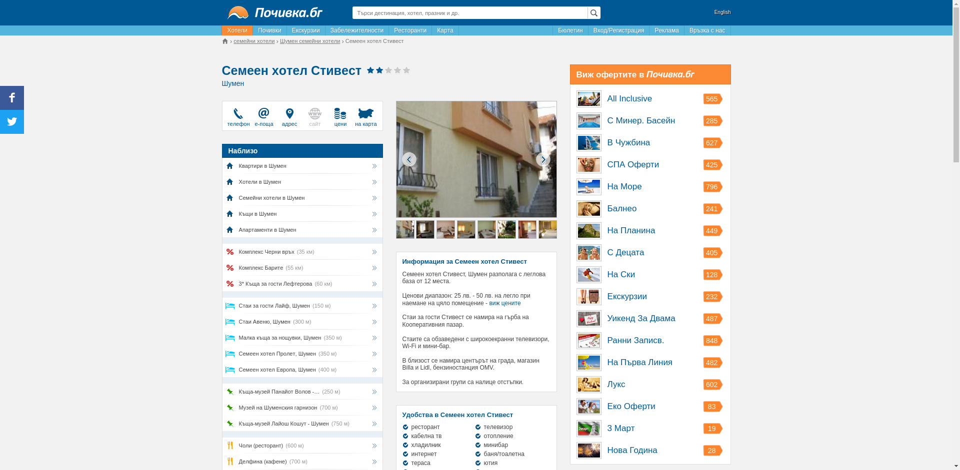Expand Комплекс Черни връх arrow
Image resolution: width=960 pixels, height=470 pixels.
click(x=374, y=252)
